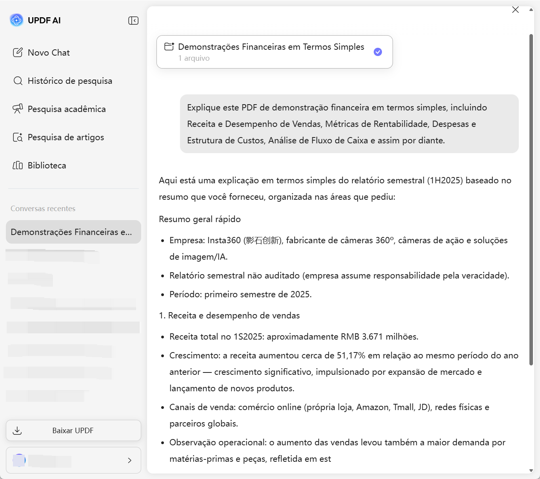Click the Pesquisa de artigos document icon

(18, 137)
